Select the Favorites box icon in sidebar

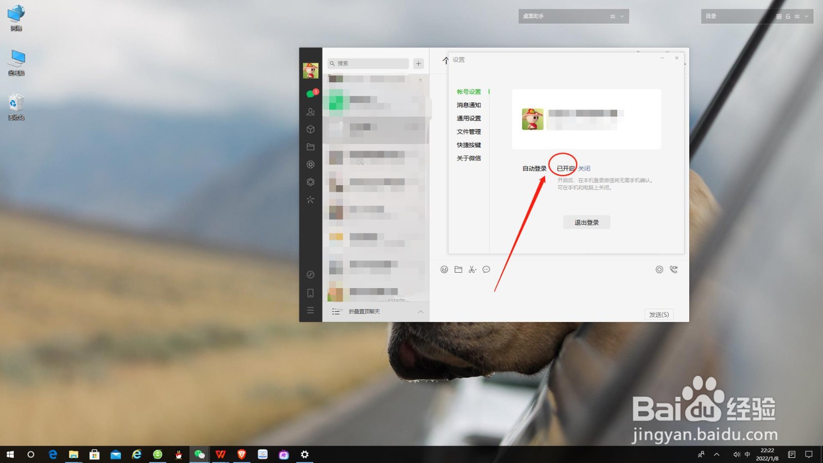click(310, 129)
